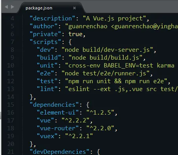Click "npm run unit && npm run e2e" value

coord(116,81)
